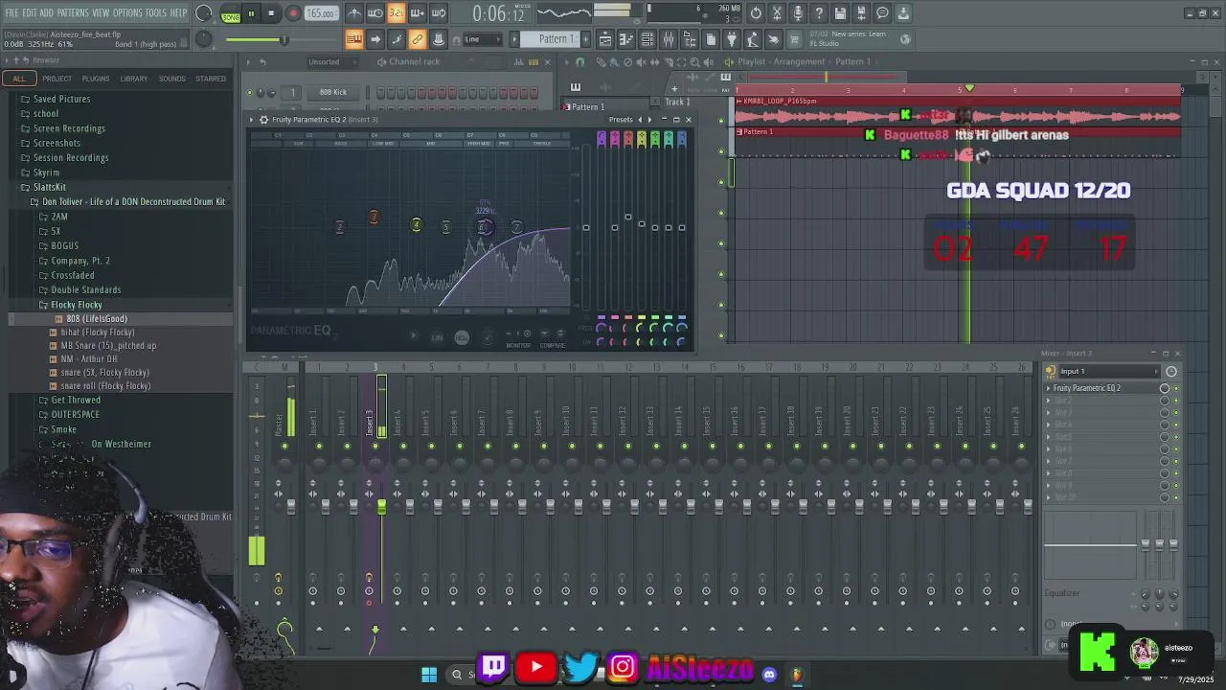Switch Song/Pattern mode toggle
The width and height of the screenshot is (1226, 690).
click(231, 13)
